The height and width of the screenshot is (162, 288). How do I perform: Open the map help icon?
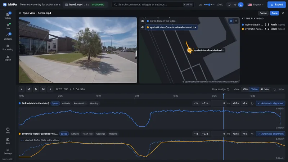(236, 21)
